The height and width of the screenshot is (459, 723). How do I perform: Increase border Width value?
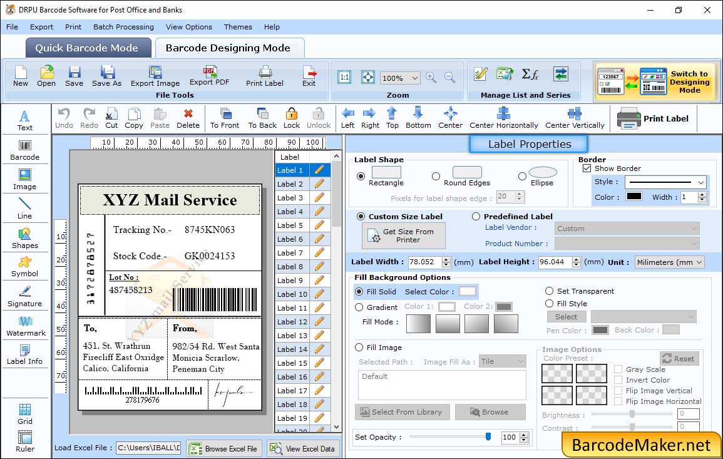702,195
